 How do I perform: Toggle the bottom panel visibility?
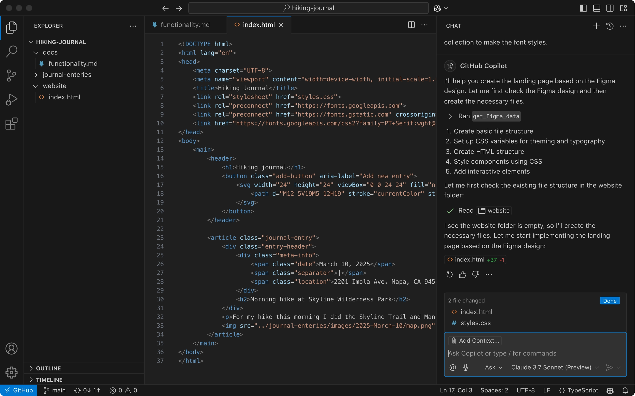point(596,8)
